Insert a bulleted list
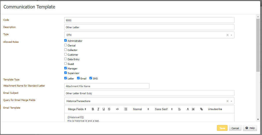This screenshot has width=262, height=135. click(x=126, y=109)
